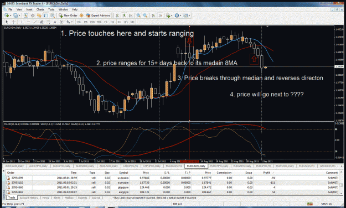Select the trendline drawing tool

(x=35, y=22)
